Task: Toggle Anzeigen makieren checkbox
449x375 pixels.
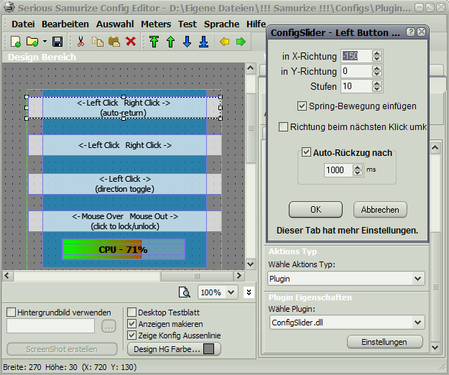Action: click(131, 324)
